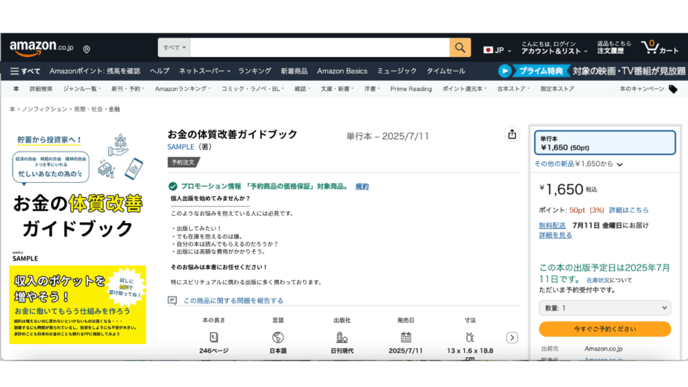Click この商品に関する問題を報告する link
The width and height of the screenshot is (688, 387).
coord(233,300)
